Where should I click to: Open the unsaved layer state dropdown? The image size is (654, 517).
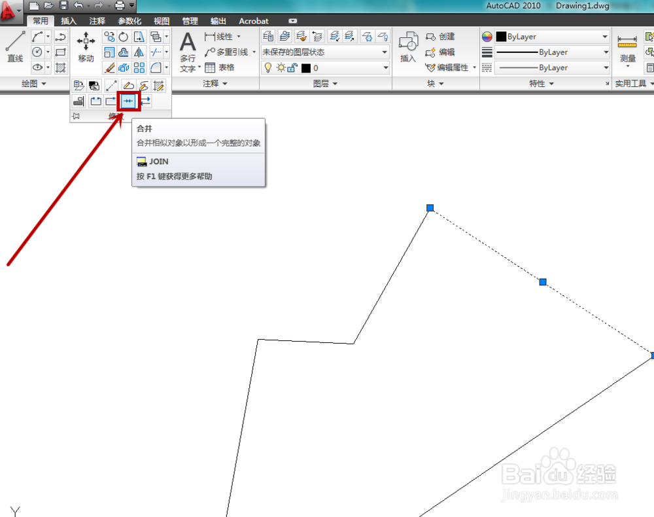click(325, 52)
